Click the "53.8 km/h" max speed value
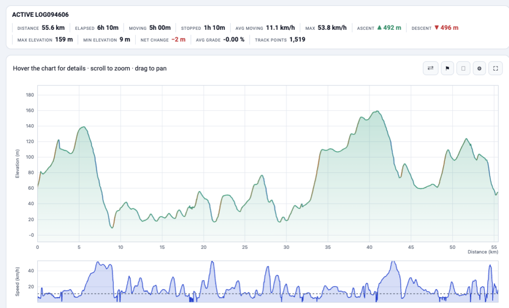Screen dimensions: 509x308 (x=332, y=28)
